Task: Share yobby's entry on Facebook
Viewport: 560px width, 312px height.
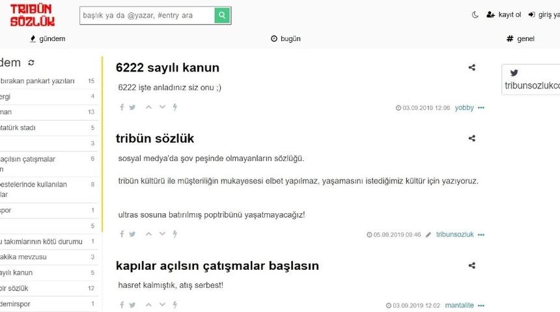Action: [122, 107]
